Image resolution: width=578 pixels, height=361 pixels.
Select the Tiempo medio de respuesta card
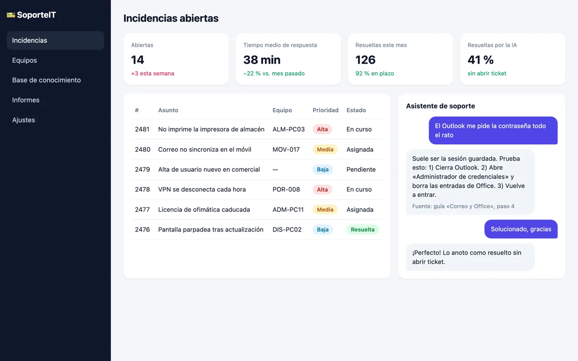[288, 59]
